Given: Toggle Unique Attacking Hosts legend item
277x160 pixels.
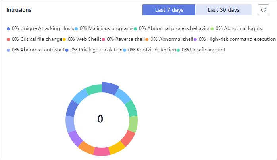Looking at the screenshot, I should (40, 28).
